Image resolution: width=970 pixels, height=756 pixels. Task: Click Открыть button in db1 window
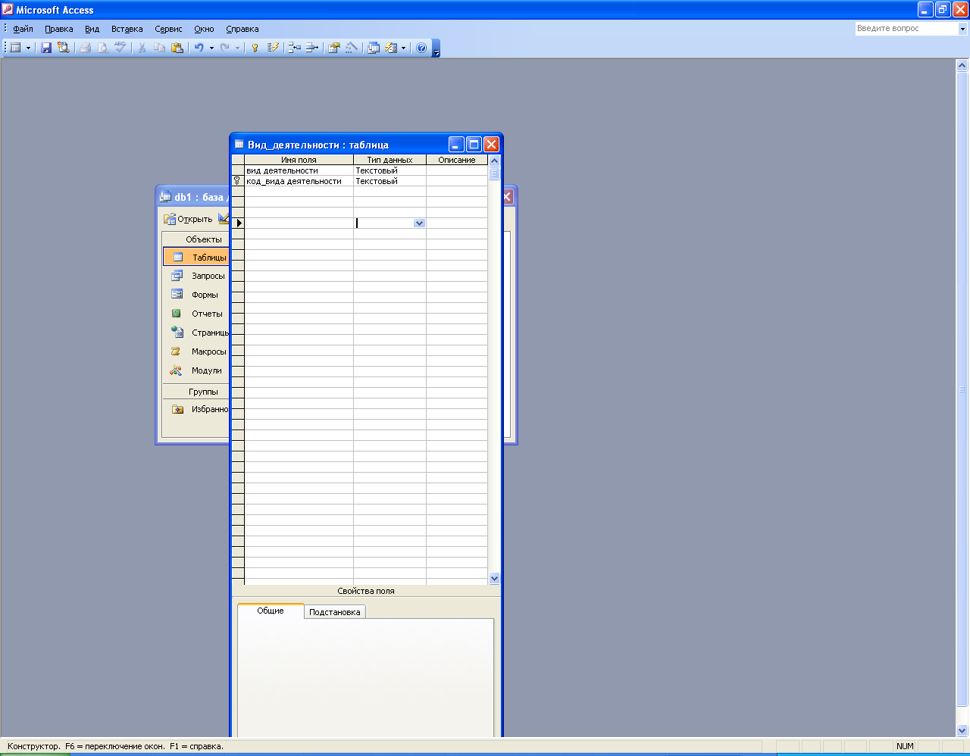point(189,219)
